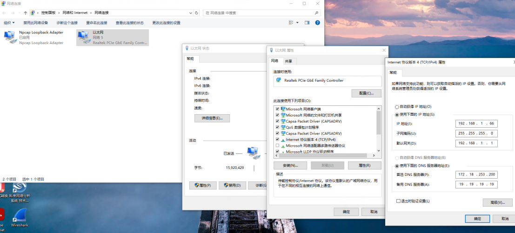Click 配置(C)... button
This screenshot has height=233, width=515.
(x=366, y=93)
